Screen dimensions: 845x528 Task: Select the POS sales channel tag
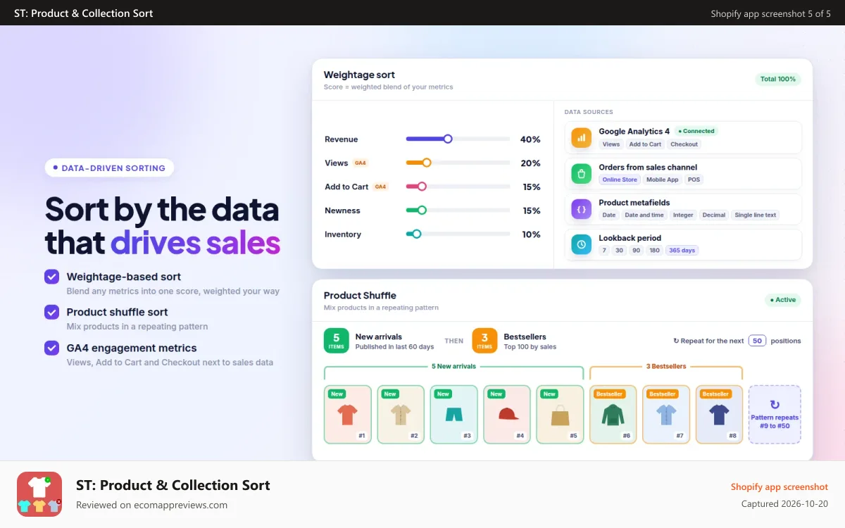(x=694, y=180)
